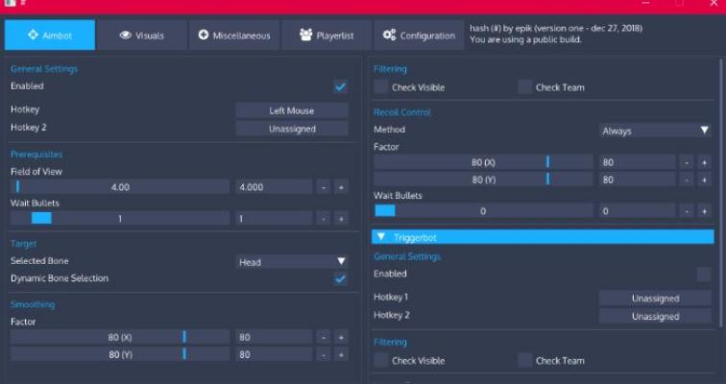Image resolution: width=726 pixels, height=384 pixels.
Task: Decrease Smoothing X factor with minus
Action: click(324, 337)
